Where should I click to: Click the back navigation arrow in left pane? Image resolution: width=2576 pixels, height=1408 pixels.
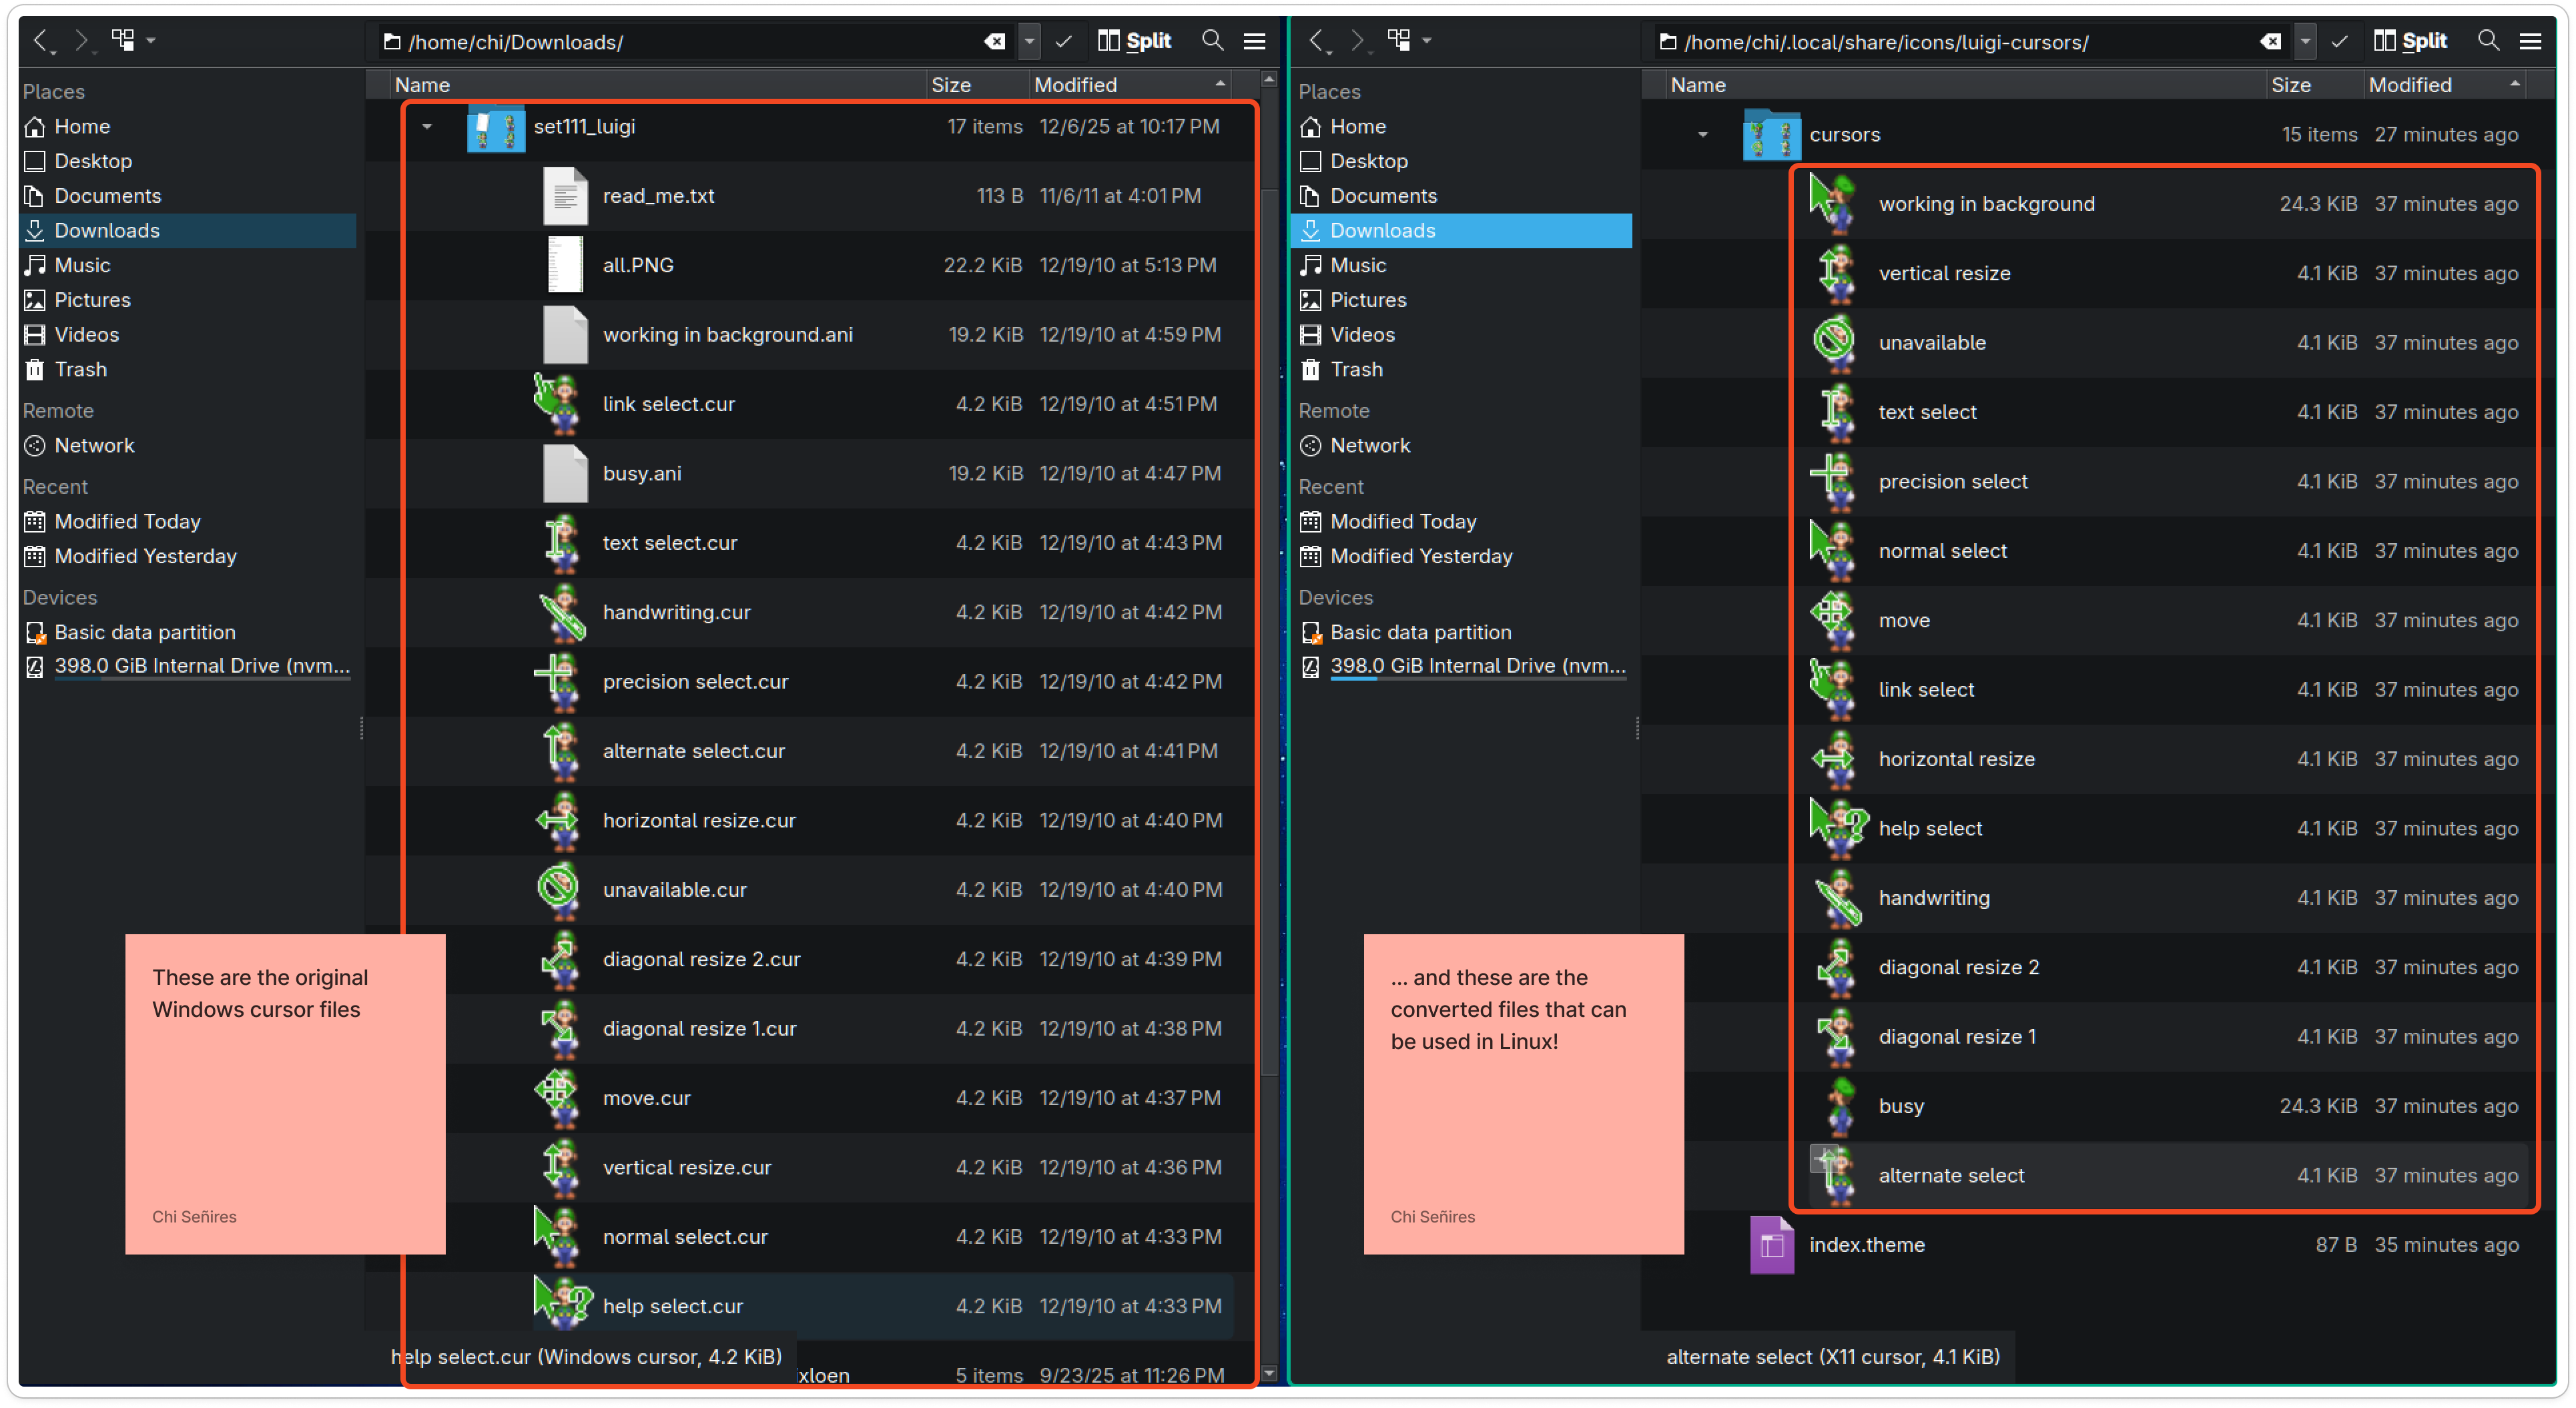(42, 41)
